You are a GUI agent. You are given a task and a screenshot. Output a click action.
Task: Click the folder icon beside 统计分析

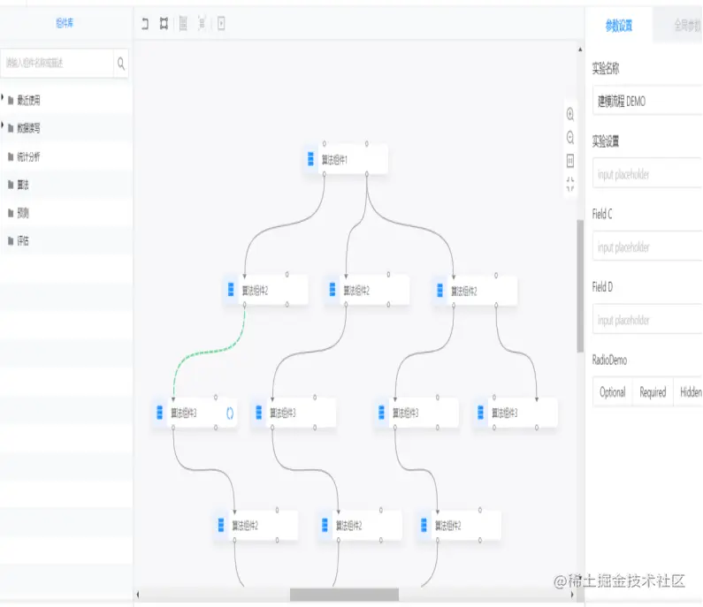[x=11, y=156]
